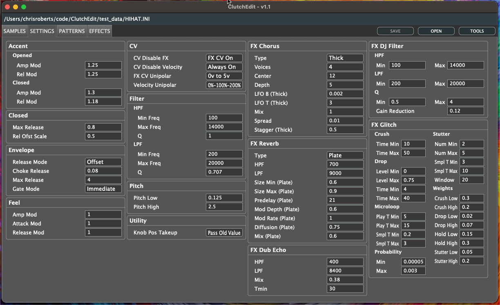Click the Chorus Spread field

(x=345, y=121)
